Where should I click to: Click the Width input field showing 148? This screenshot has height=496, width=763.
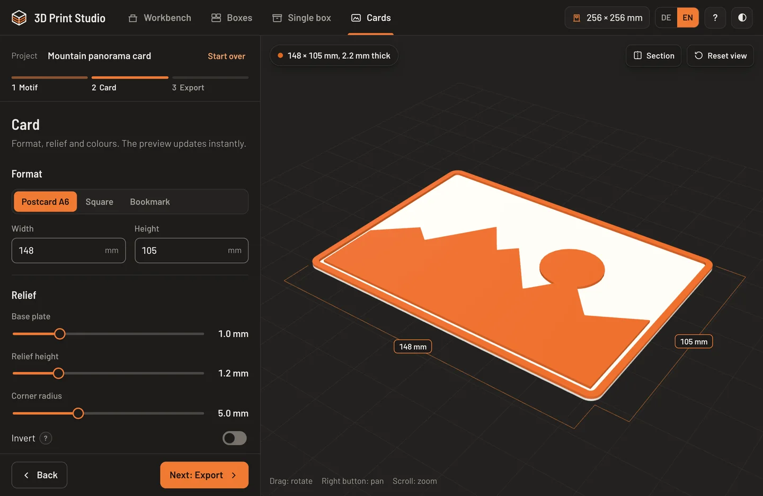tap(68, 251)
